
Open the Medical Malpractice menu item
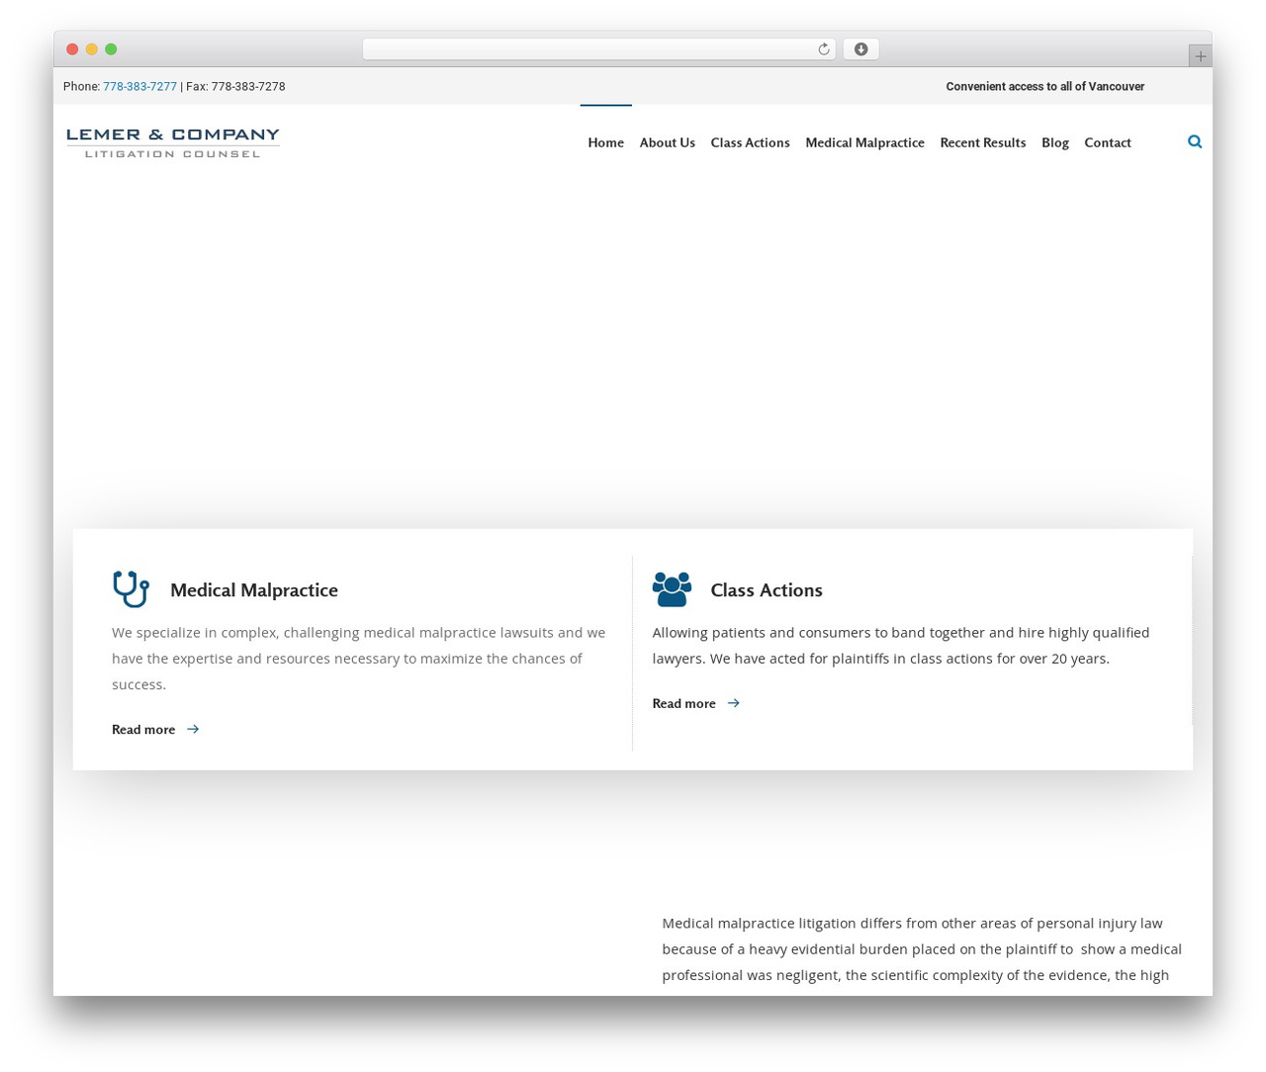[864, 142]
